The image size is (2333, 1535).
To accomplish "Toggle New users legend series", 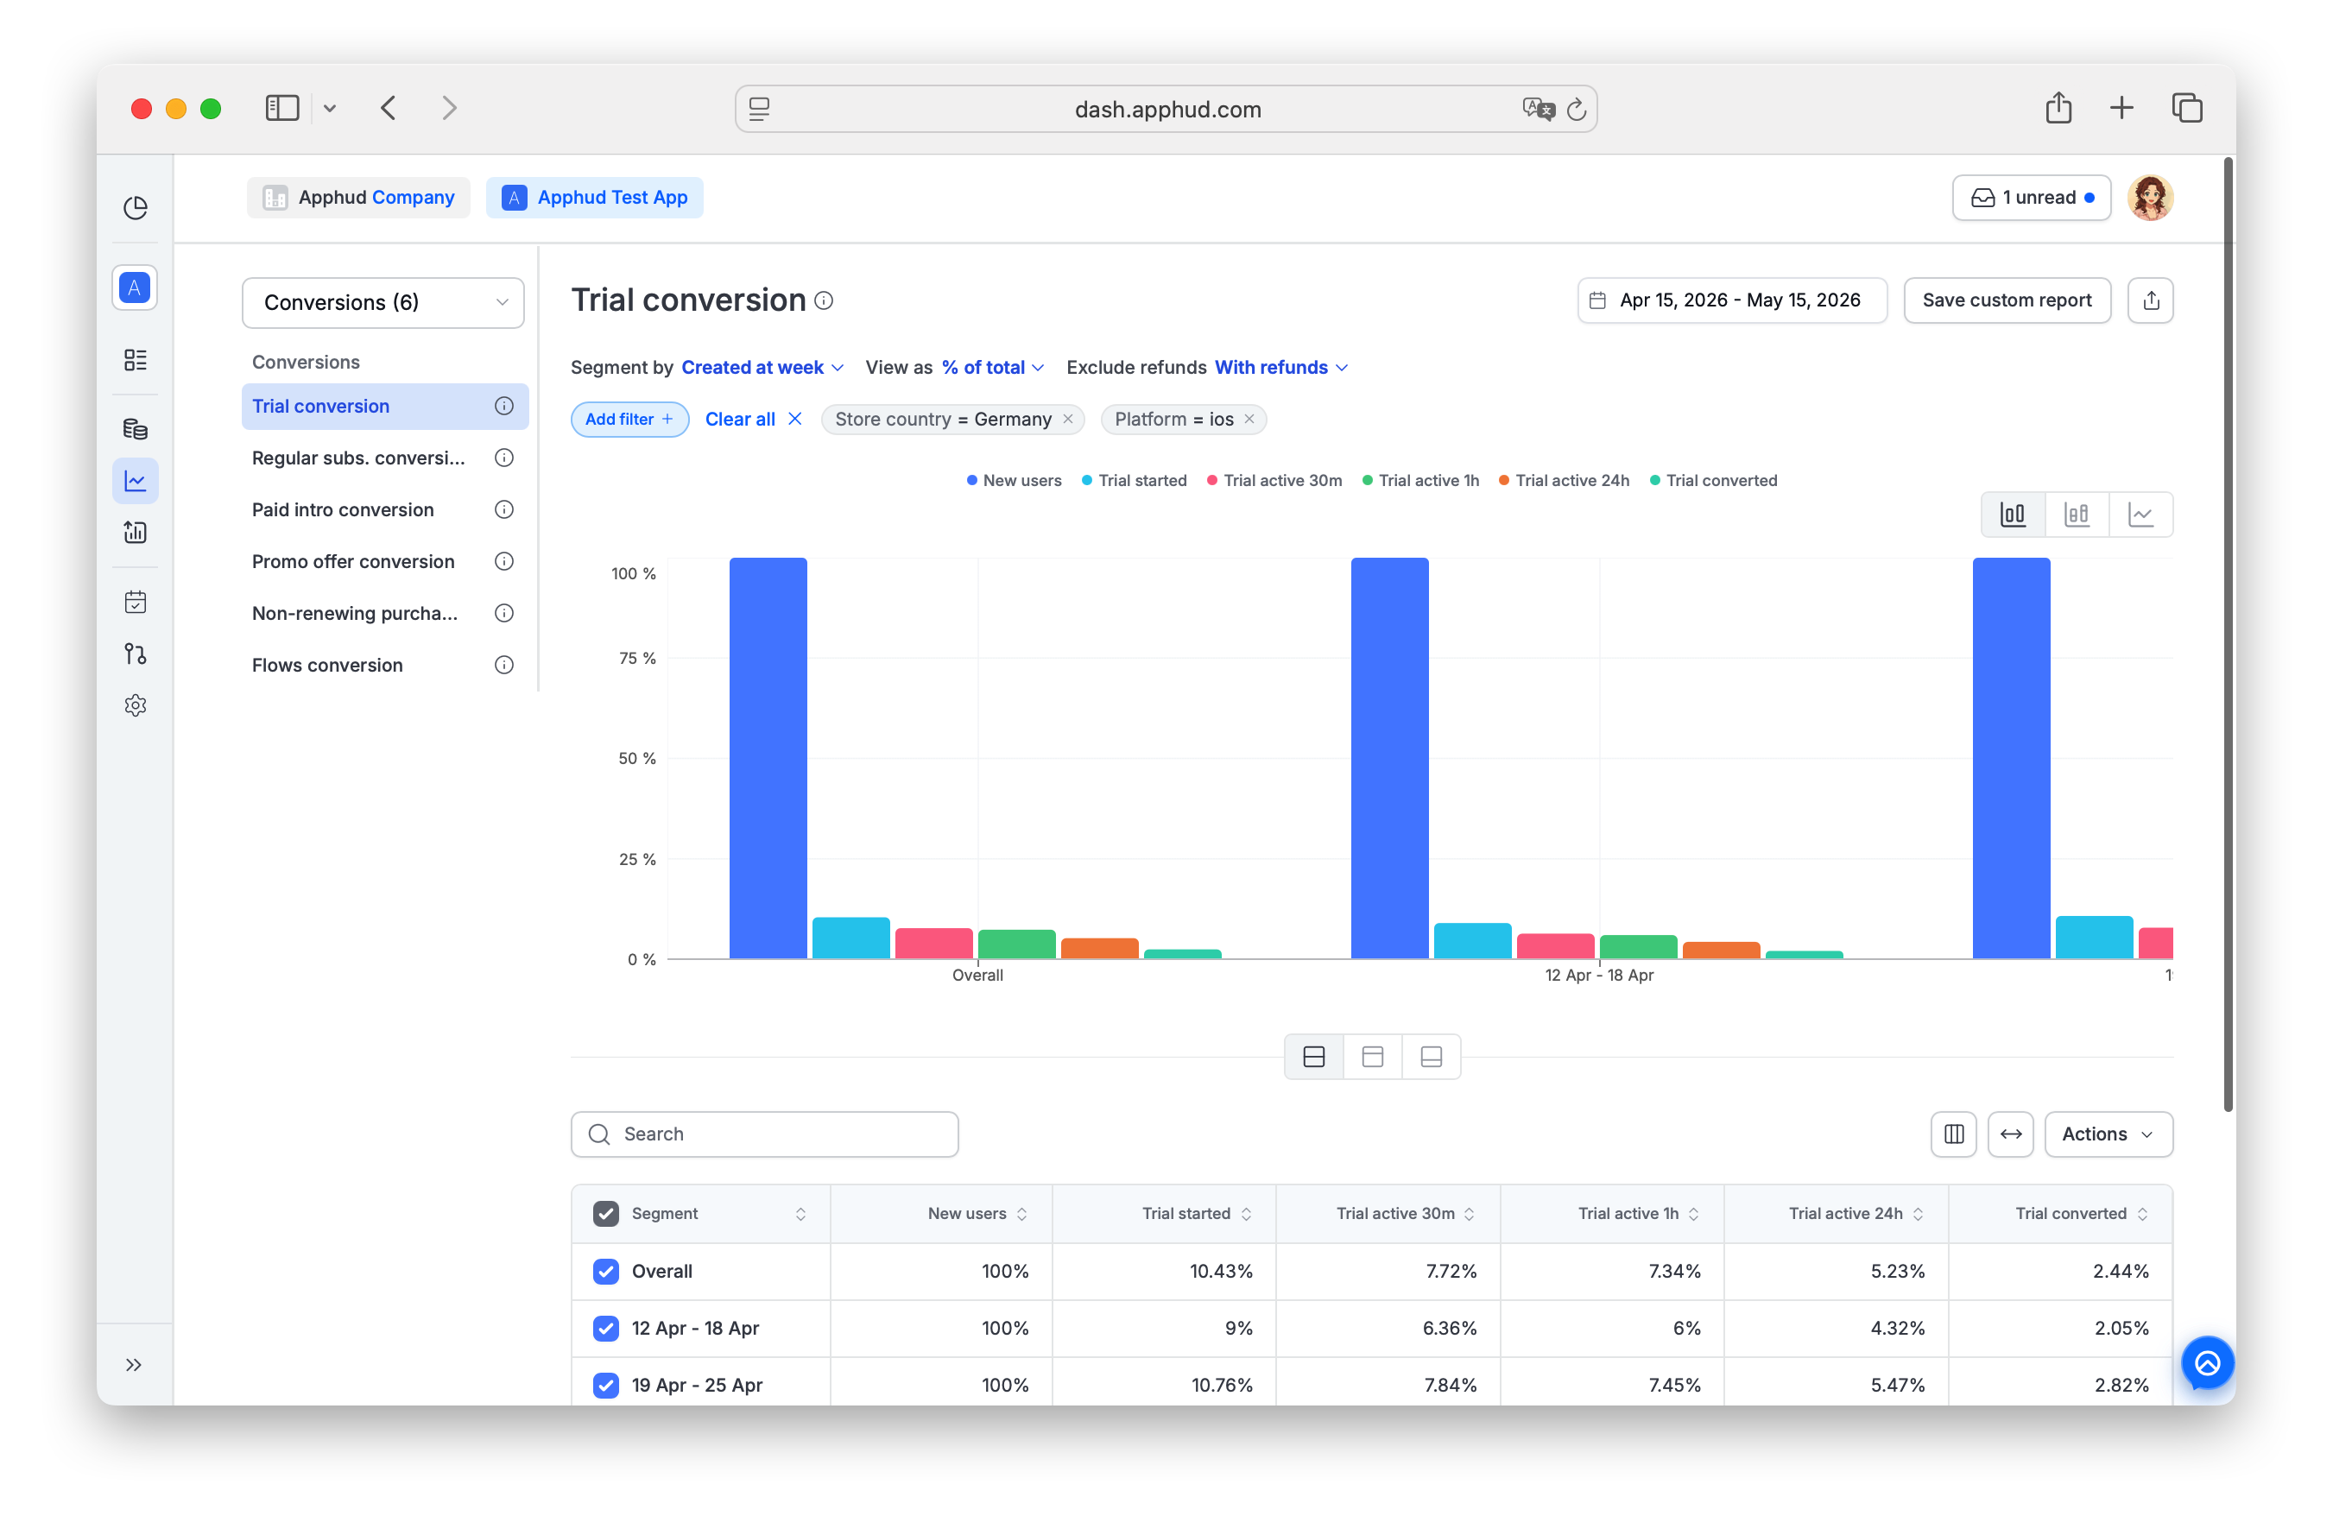I will (1014, 480).
